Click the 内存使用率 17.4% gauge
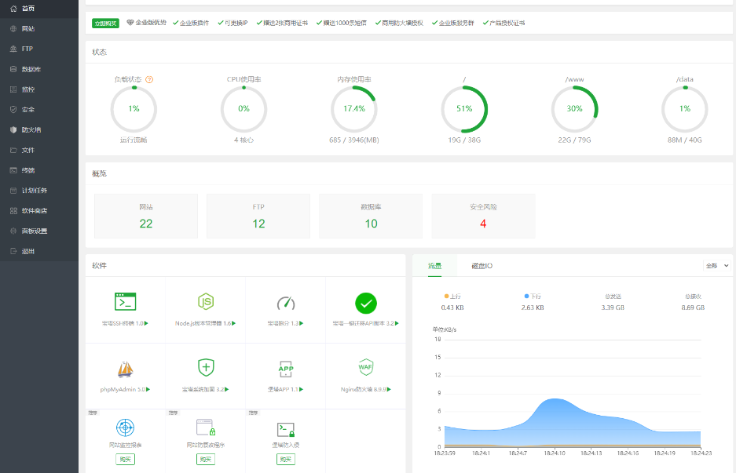 point(353,109)
